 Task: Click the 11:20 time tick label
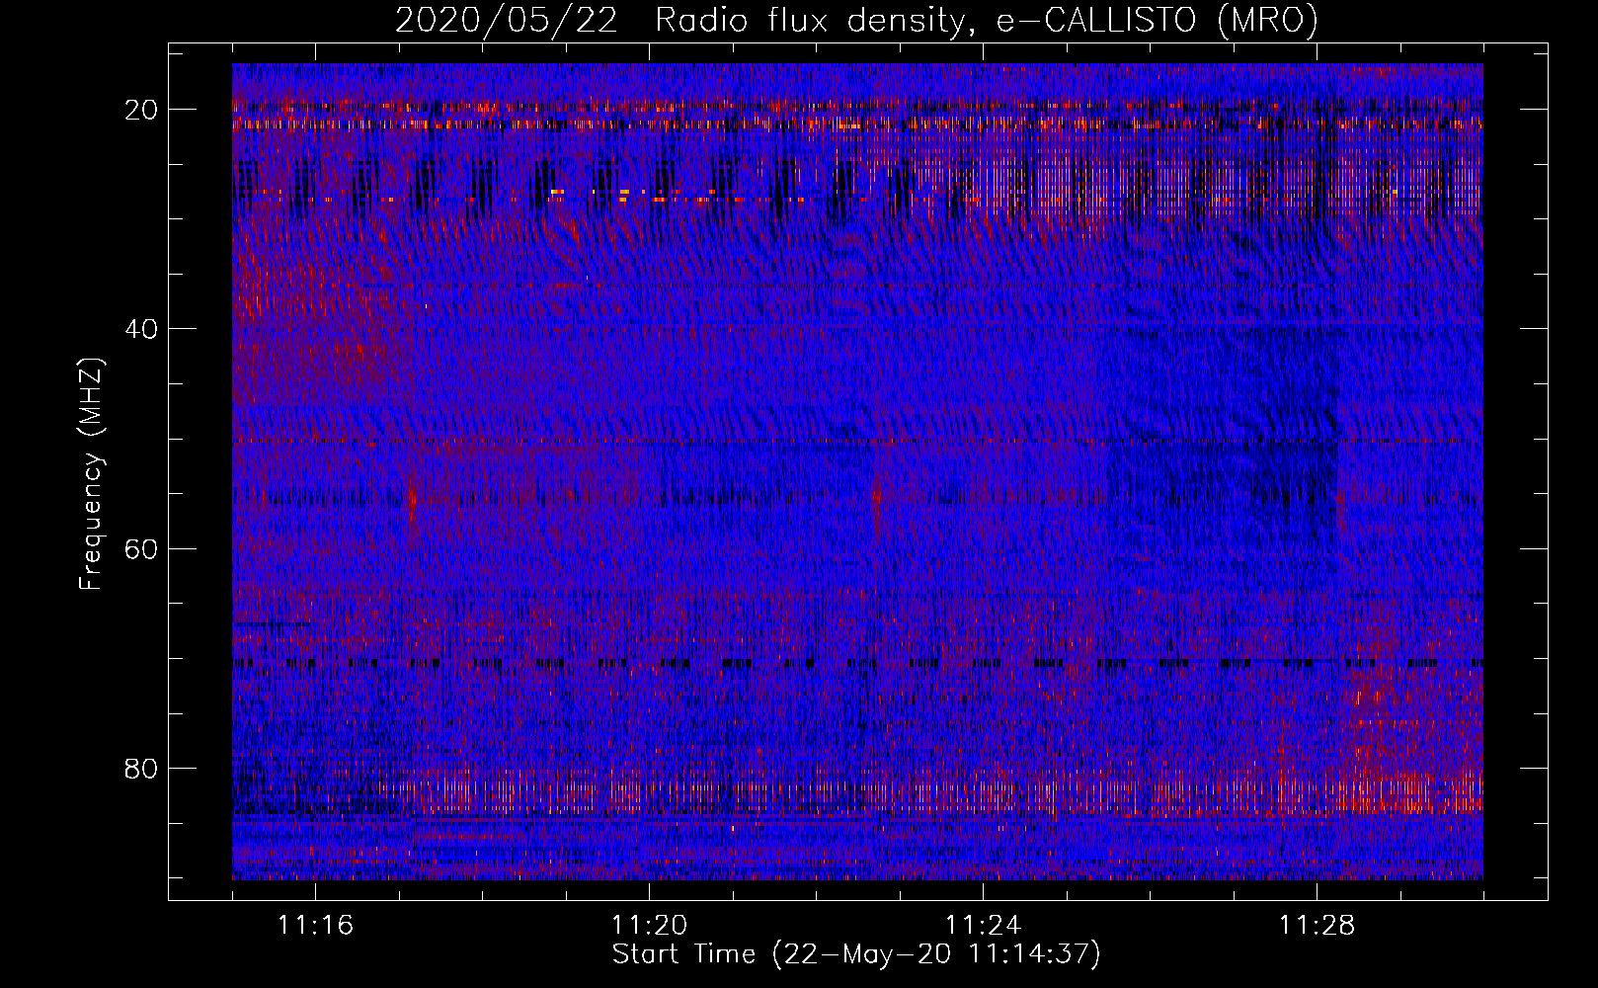coord(649,926)
